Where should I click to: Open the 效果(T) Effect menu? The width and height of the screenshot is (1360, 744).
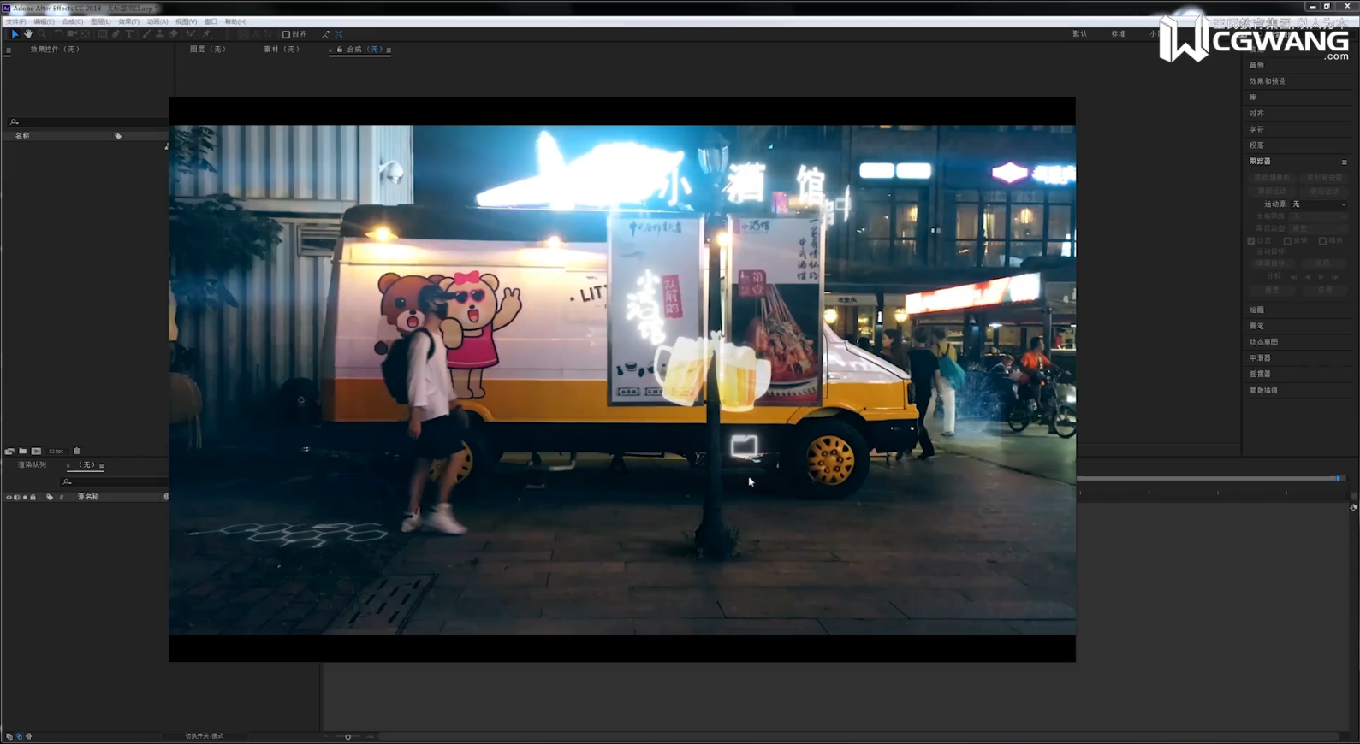point(128,21)
